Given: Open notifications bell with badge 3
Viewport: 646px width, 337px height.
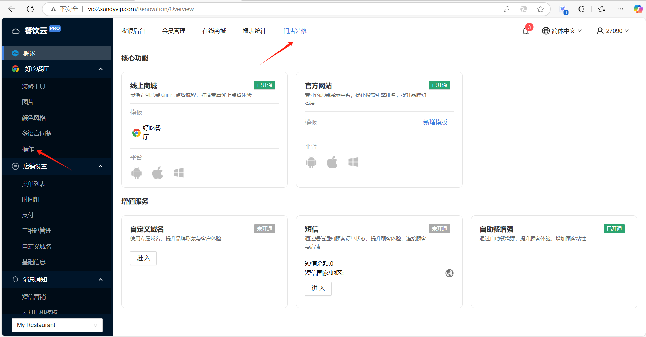Looking at the screenshot, I should (x=526, y=31).
